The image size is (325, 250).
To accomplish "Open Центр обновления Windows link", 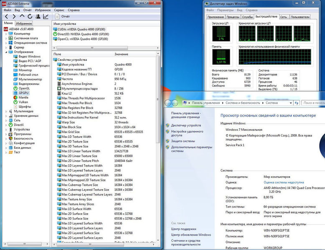I will tap(191, 235).
